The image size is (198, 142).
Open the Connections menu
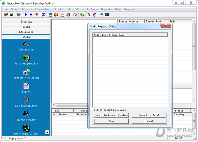click(43, 9)
